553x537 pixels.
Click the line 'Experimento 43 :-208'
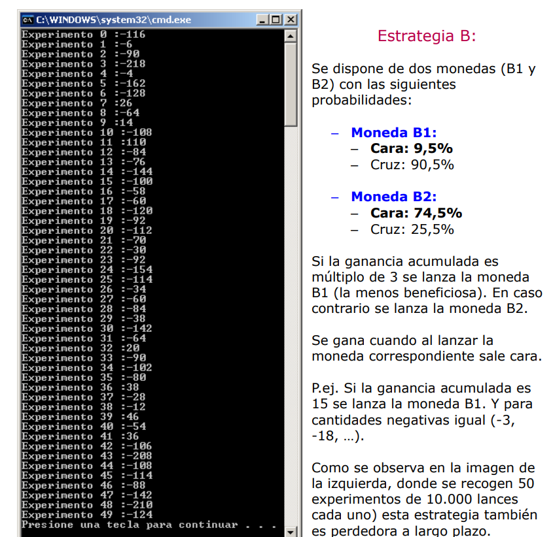[x=87, y=456]
